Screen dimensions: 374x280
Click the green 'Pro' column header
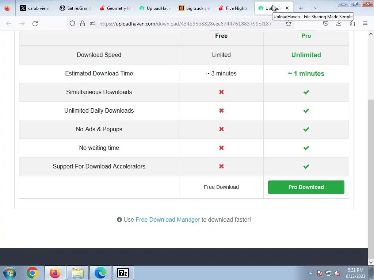[x=306, y=36]
